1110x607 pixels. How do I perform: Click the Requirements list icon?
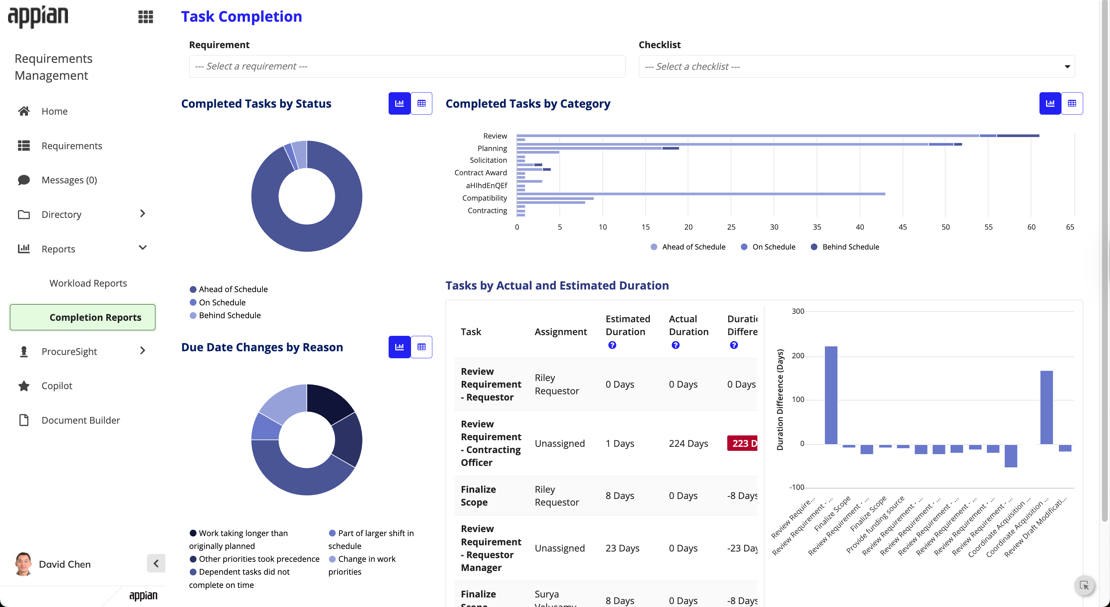click(24, 146)
